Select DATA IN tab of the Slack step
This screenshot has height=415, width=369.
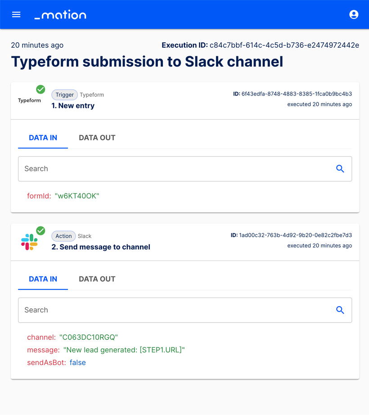tap(43, 279)
